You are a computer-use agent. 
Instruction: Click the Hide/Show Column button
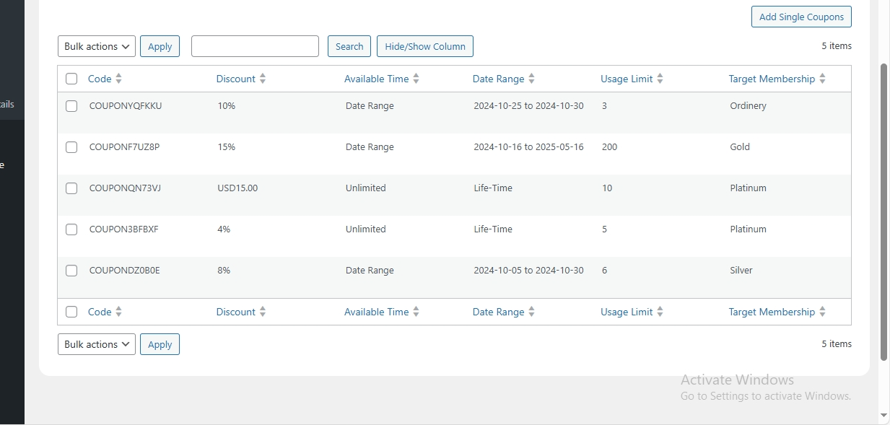pyautogui.click(x=424, y=46)
